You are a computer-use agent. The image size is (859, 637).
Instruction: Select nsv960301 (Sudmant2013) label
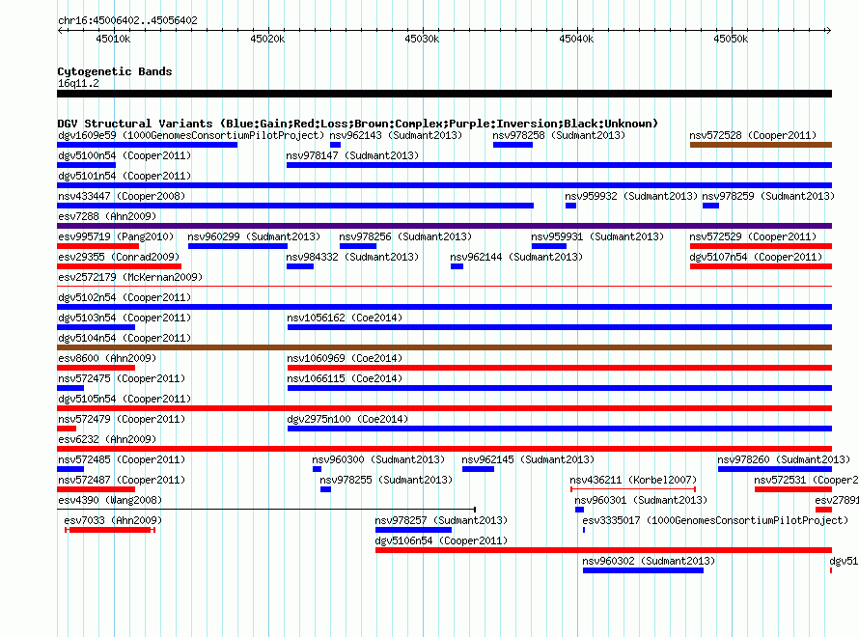tap(641, 500)
